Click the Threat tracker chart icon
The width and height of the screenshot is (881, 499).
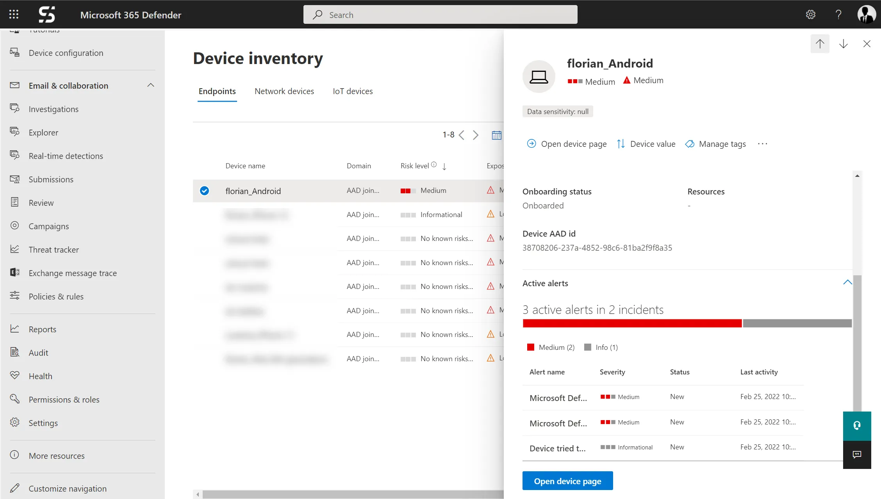pyautogui.click(x=15, y=249)
